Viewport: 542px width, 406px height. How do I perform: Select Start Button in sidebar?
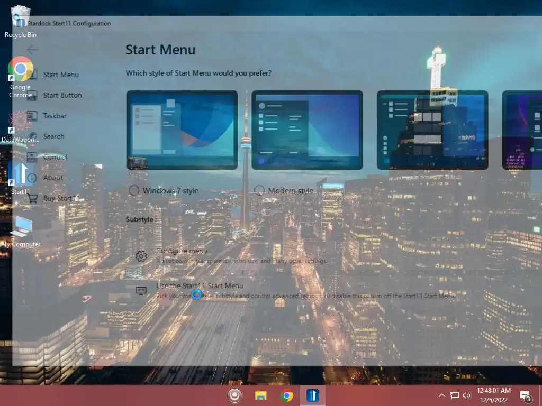pos(62,95)
